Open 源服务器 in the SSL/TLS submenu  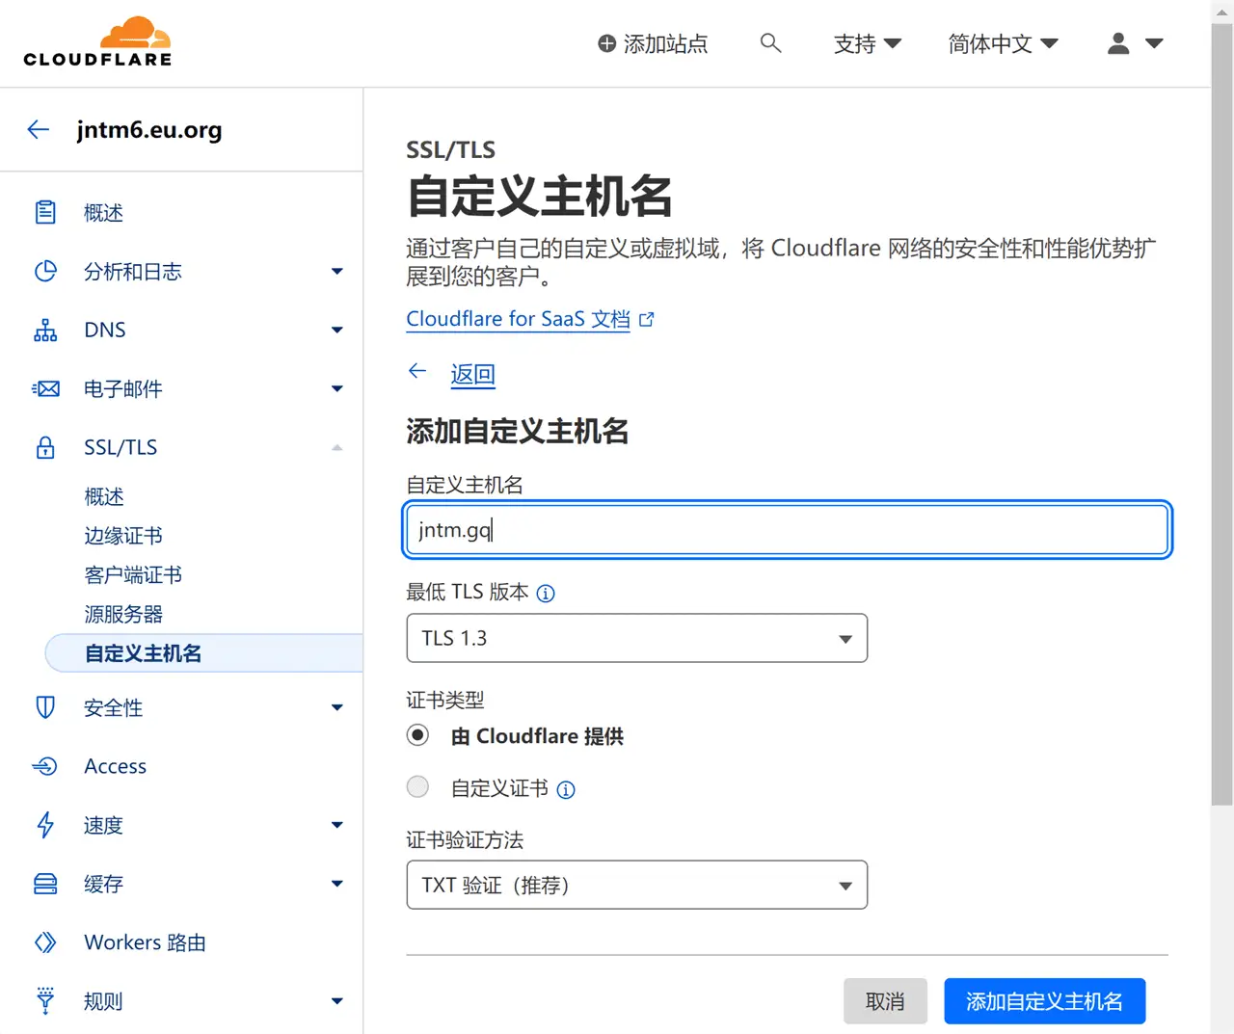(123, 615)
